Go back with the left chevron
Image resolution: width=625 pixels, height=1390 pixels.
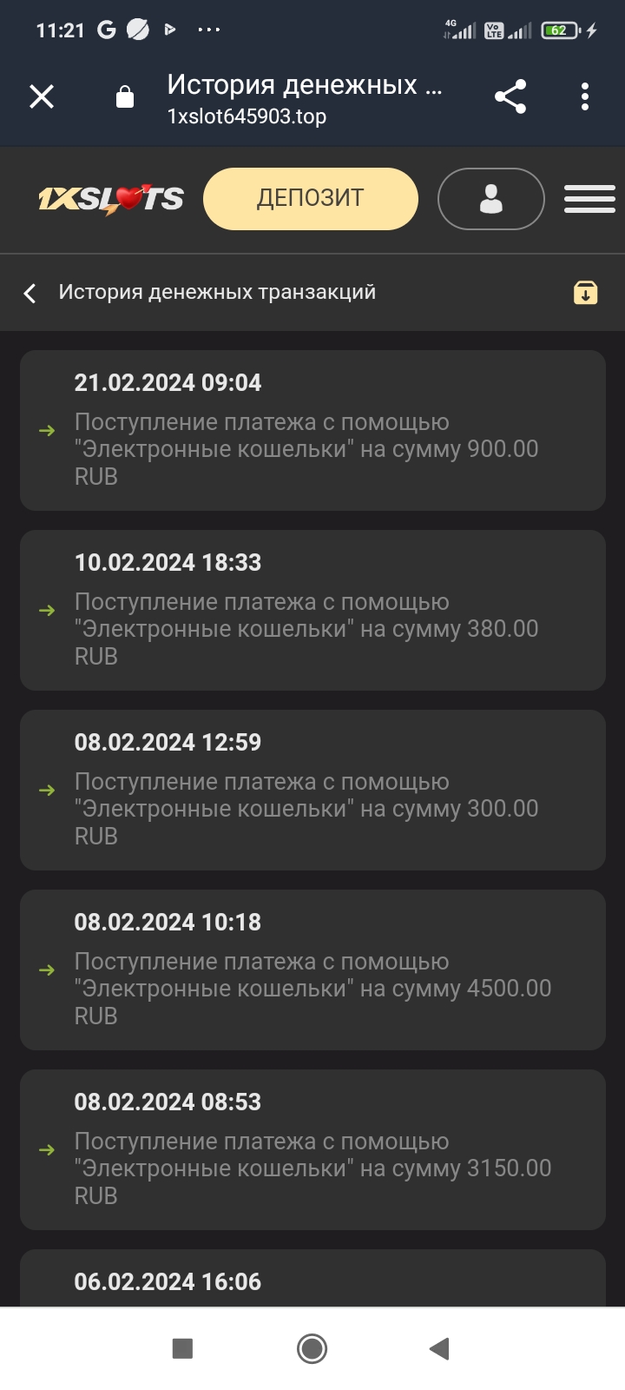pyautogui.click(x=30, y=293)
